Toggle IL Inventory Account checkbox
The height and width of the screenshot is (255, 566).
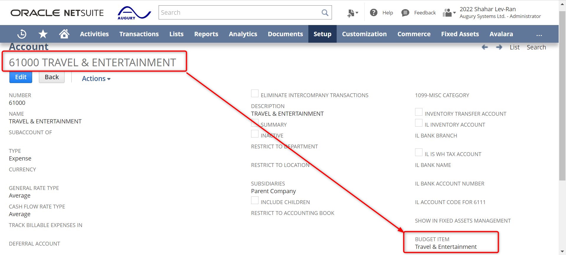coord(419,123)
